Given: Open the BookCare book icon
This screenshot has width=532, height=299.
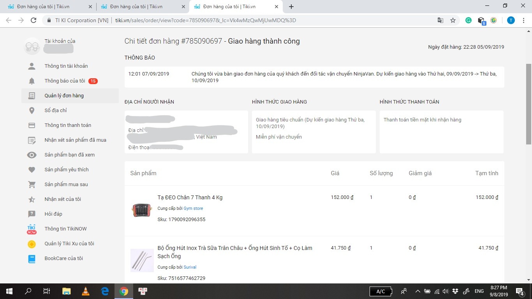Looking at the screenshot, I should pyautogui.click(x=32, y=259).
